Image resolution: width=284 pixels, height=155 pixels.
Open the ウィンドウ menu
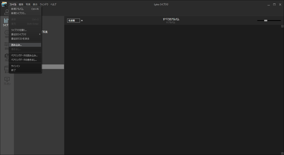tap(44, 4)
